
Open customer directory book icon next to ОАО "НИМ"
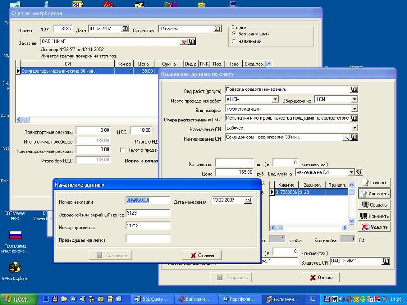coord(192,41)
